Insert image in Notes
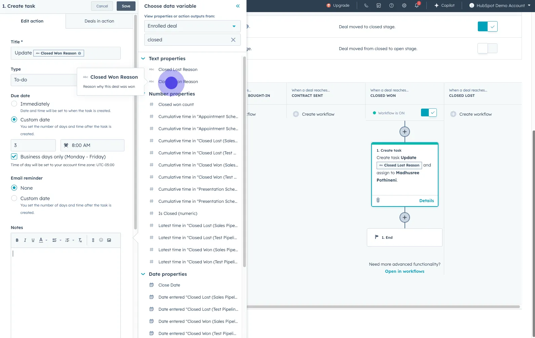The width and height of the screenshot is (535, 338). (x=109, y=240)
